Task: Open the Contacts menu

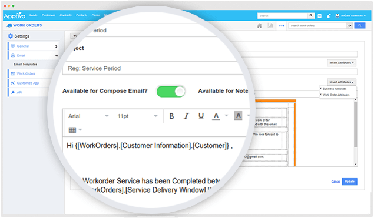Action: [82, 15]
